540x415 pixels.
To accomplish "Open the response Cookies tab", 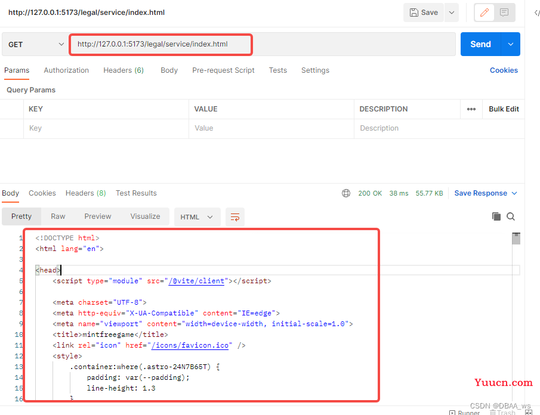I will coord(42,193).
